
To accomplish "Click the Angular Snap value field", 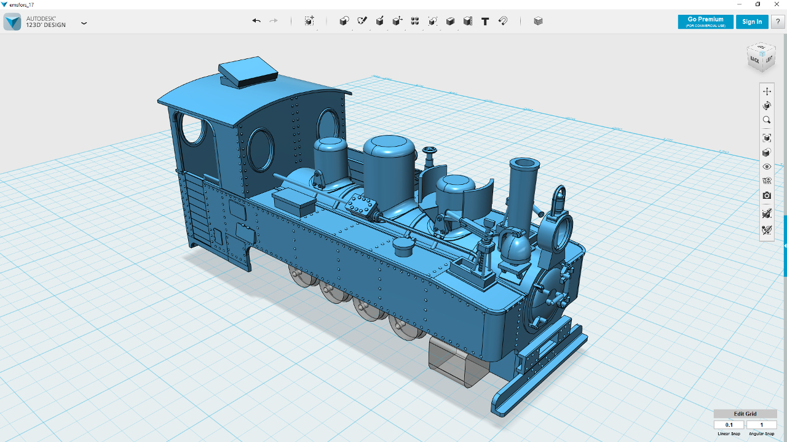I will click(761, 425).
